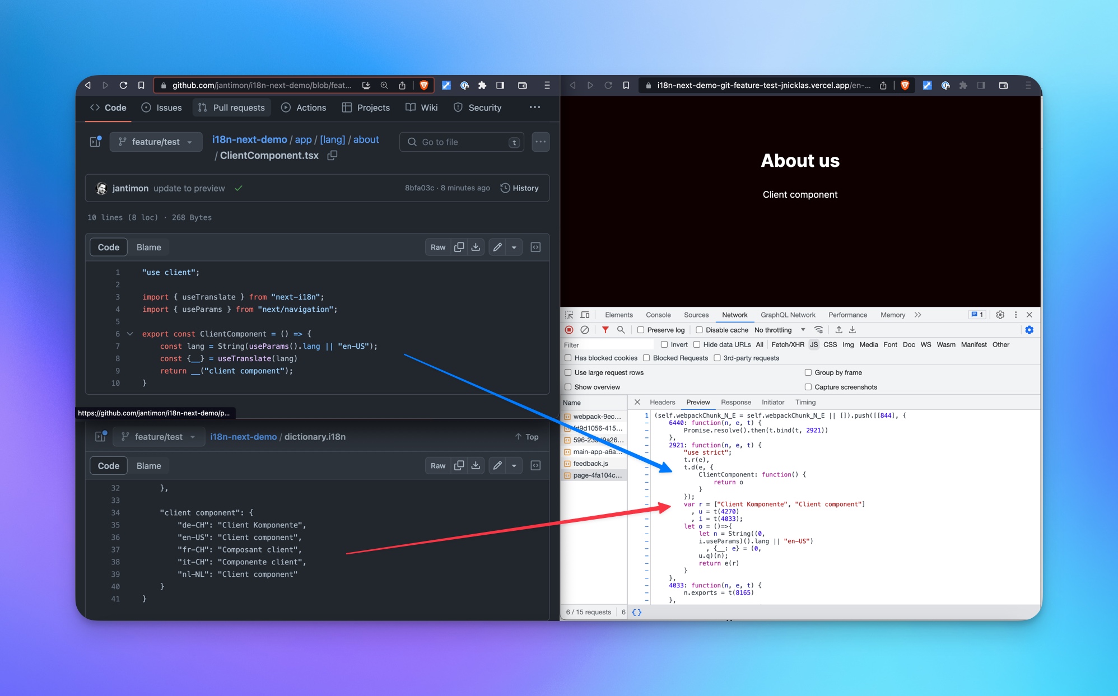Download the raw ClientComponent.tsx file

(476, 247)
